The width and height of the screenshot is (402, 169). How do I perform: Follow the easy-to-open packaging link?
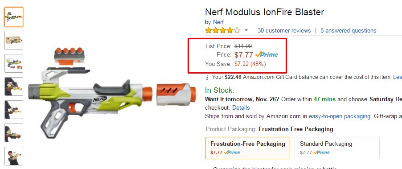point(340,116)
